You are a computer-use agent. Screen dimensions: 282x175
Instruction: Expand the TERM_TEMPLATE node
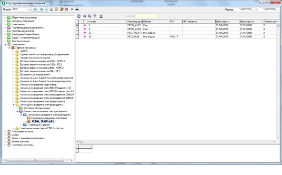[x=25, y=122]
